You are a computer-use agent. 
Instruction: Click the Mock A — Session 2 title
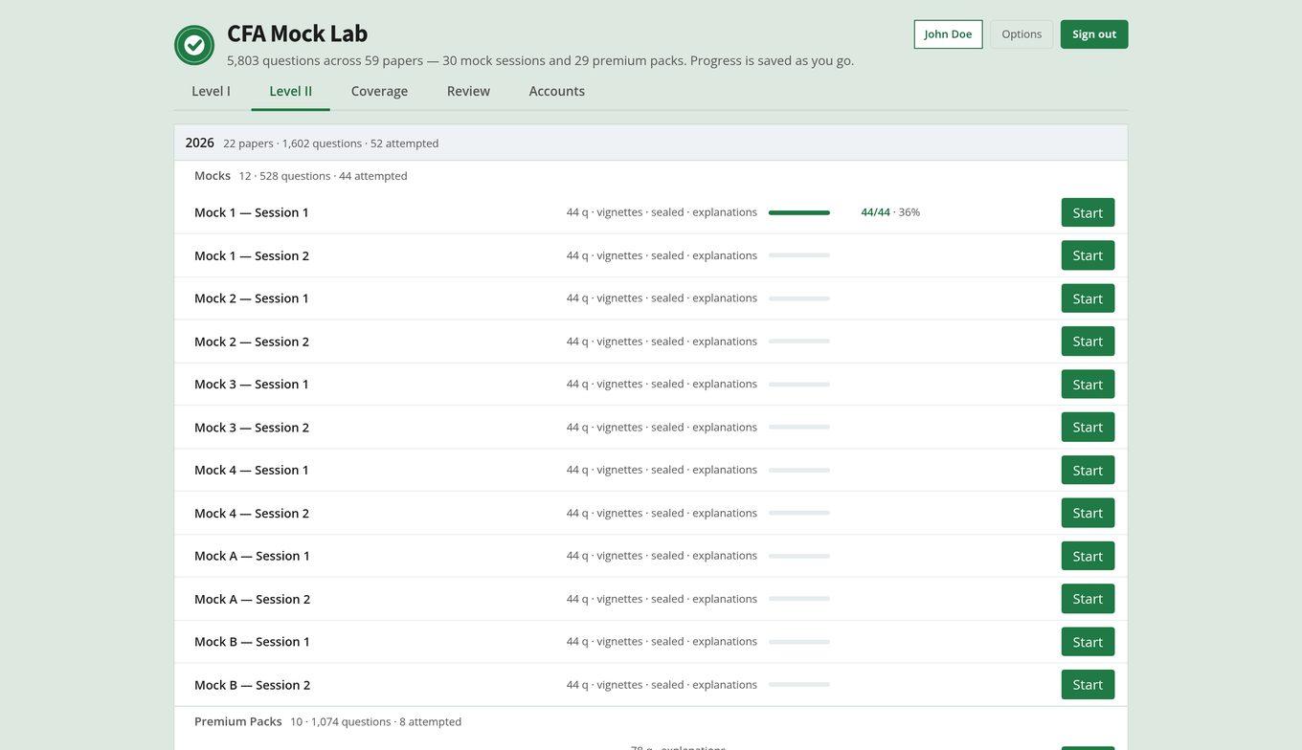click(x=253, y=599)
